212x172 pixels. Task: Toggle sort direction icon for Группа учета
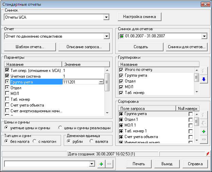click(x=121, y=114)
